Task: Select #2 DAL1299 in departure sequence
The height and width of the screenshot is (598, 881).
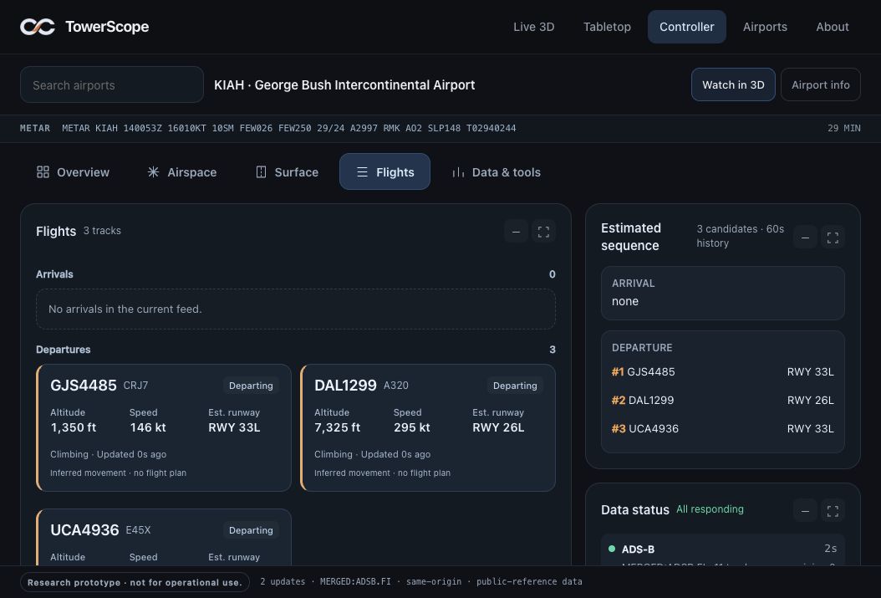Action: point(722,400)
